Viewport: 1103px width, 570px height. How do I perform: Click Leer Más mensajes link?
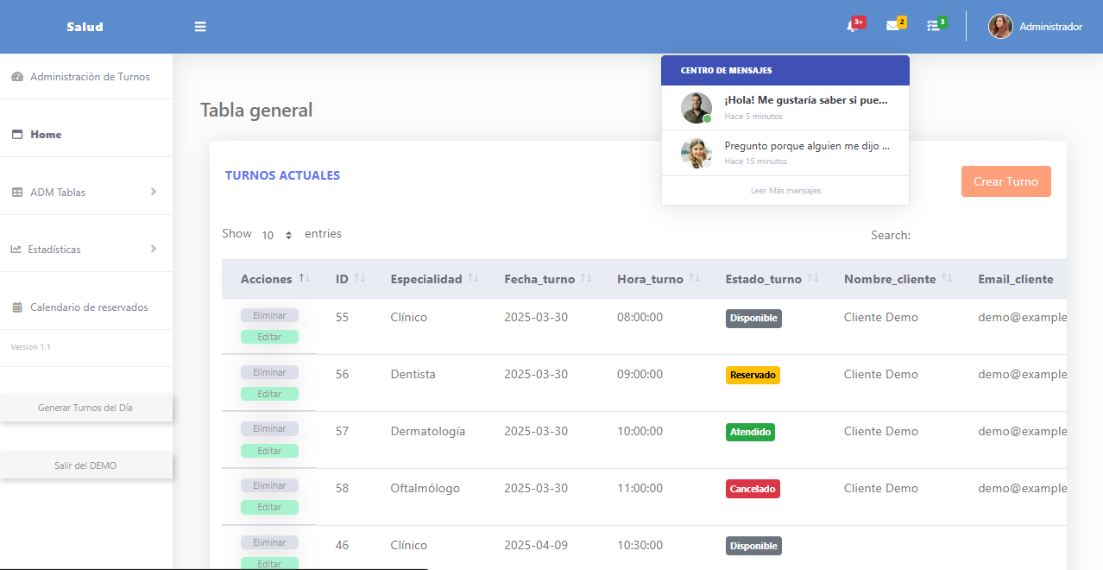tap(785, 191)
